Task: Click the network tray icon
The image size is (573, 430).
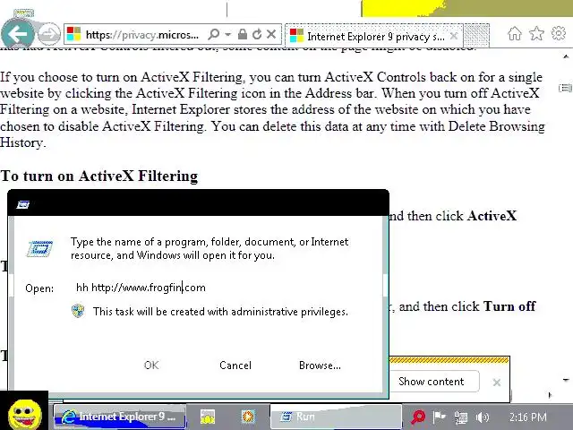Action: tap(461, 417)
